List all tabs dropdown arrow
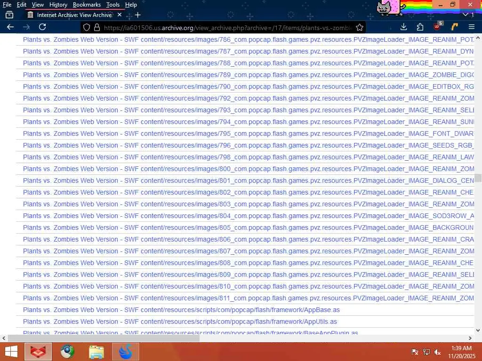The height and width of the screenshot is (361, 482). (466, 15)
